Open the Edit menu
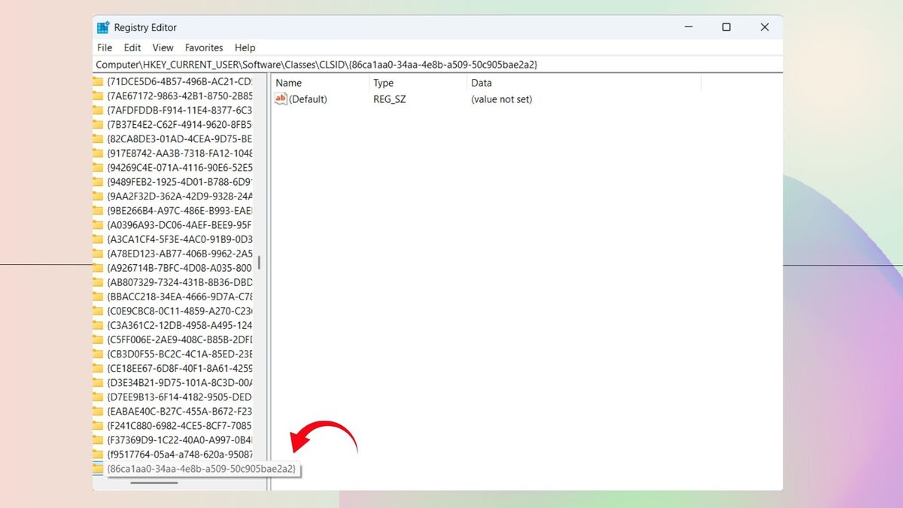Image resolution: width=903 pixels, height=508 pixels. [132, 47]
